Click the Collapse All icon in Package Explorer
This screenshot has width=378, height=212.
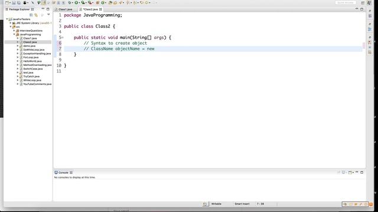pyautogui.click(x=31, y=15)
